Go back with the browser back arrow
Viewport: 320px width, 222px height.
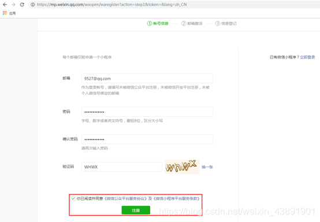pos(5,5)
